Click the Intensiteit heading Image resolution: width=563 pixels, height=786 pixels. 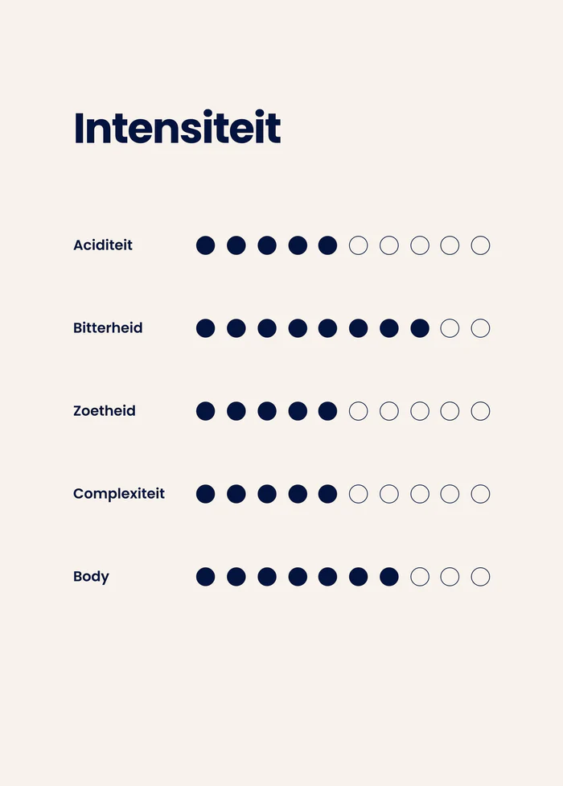pyautogui.click(x=178, y=127)
